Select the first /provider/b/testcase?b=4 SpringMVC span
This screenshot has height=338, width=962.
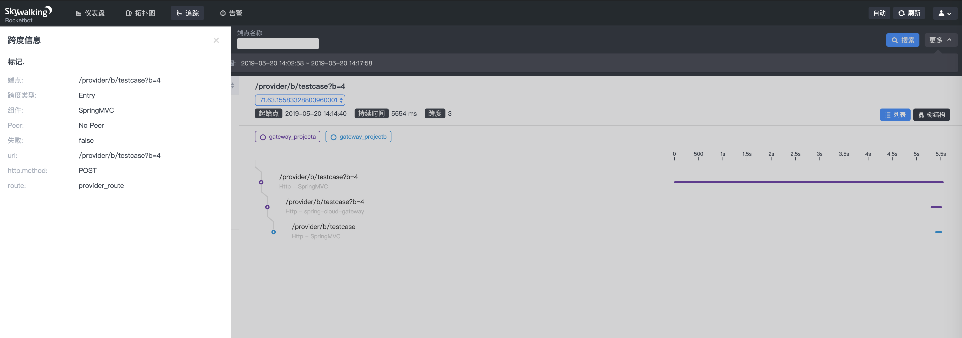point(319,181)
